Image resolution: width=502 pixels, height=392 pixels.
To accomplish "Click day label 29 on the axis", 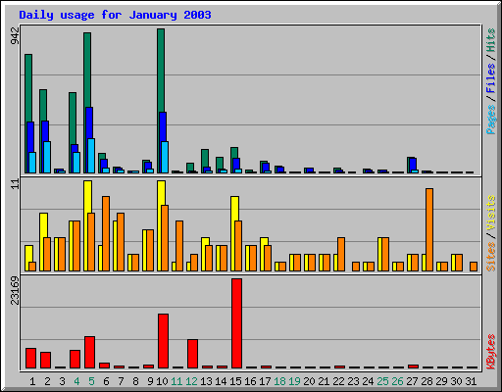I will (x=441, y=381).
